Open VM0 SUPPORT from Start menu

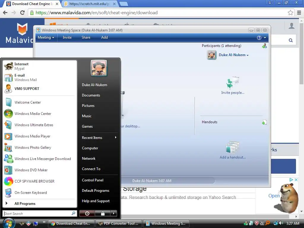(x=39, y=88)
